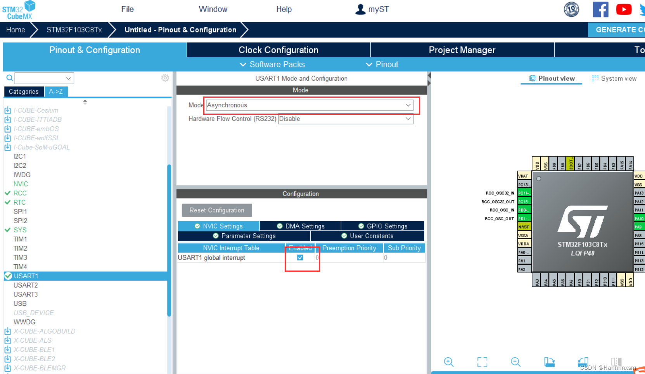Select USART1 in peripheral list

85,276
